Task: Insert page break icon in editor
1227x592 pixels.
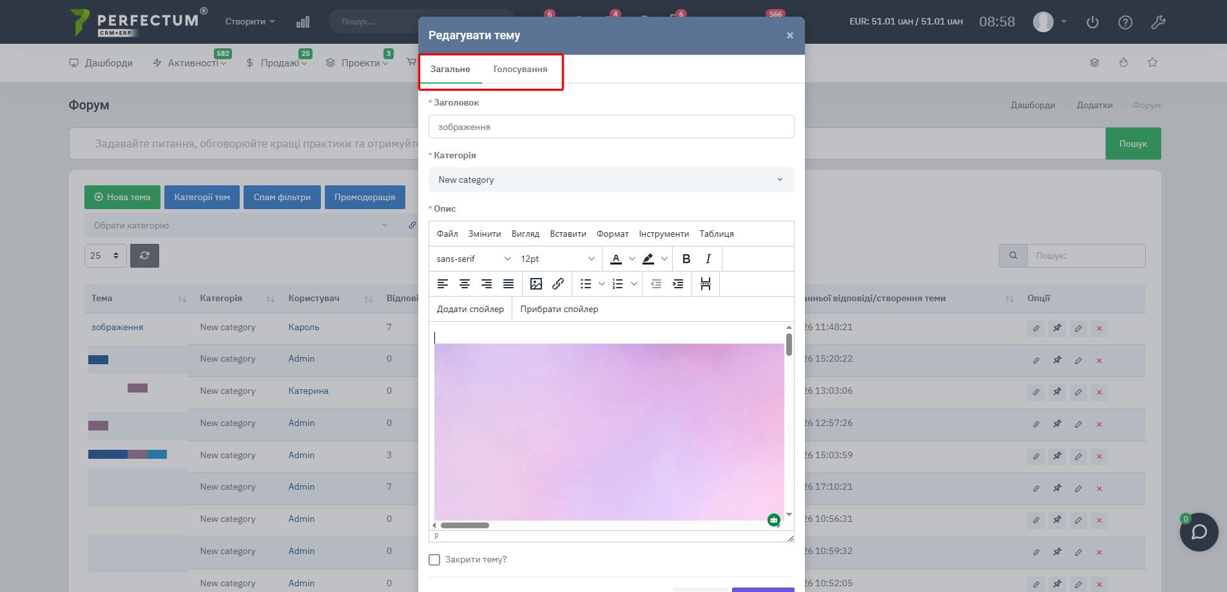Action: pos(706,284)
